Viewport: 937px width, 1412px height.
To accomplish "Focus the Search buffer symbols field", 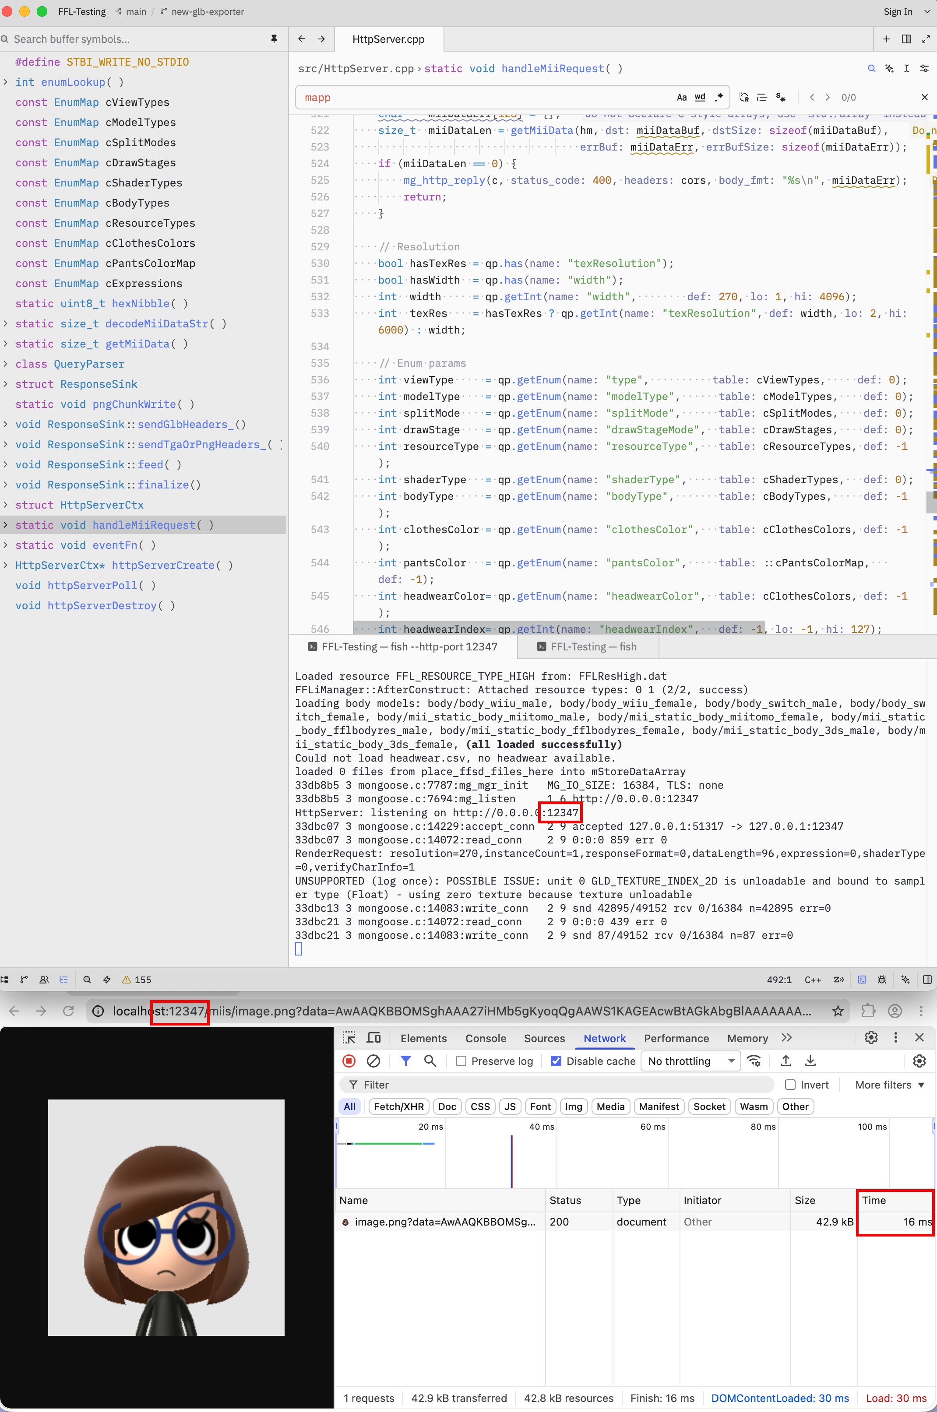I will [x=137, y=39].
